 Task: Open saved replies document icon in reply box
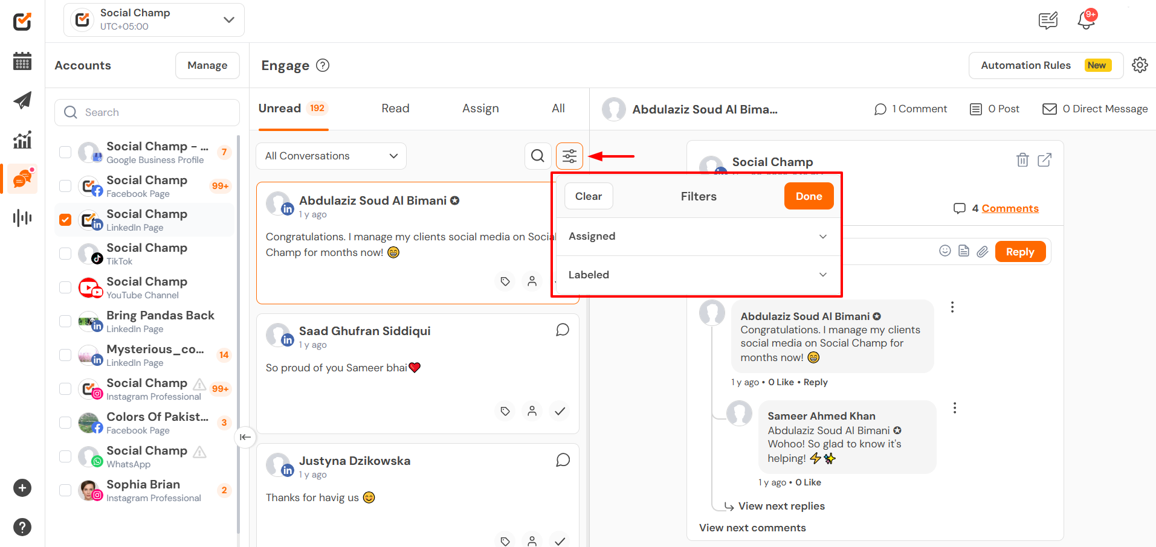964,251
